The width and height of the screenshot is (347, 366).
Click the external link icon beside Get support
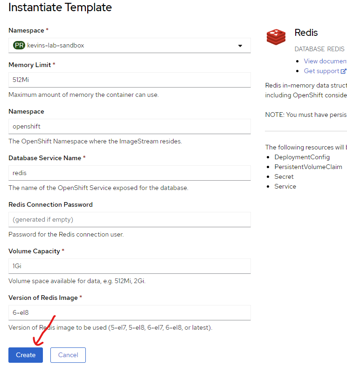pyautogui.click(x=343, y=71)
